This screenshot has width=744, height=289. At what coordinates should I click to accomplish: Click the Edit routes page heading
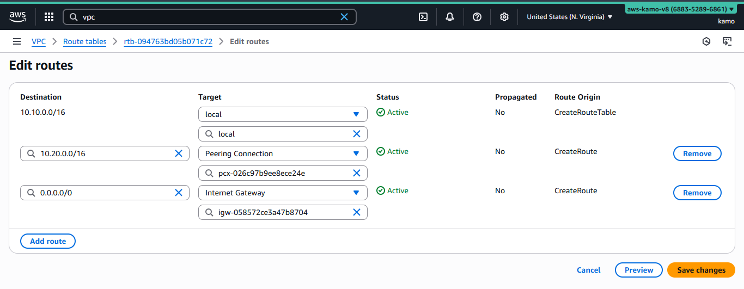click(41, 65)
